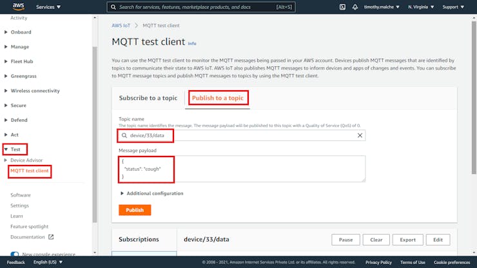Open the N. Virginia region menu

(x=421, y=7)
